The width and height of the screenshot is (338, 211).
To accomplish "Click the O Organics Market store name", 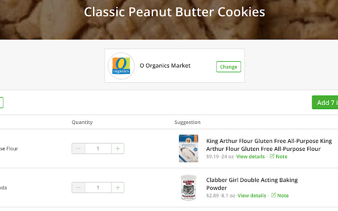I will tap(165, 66).
